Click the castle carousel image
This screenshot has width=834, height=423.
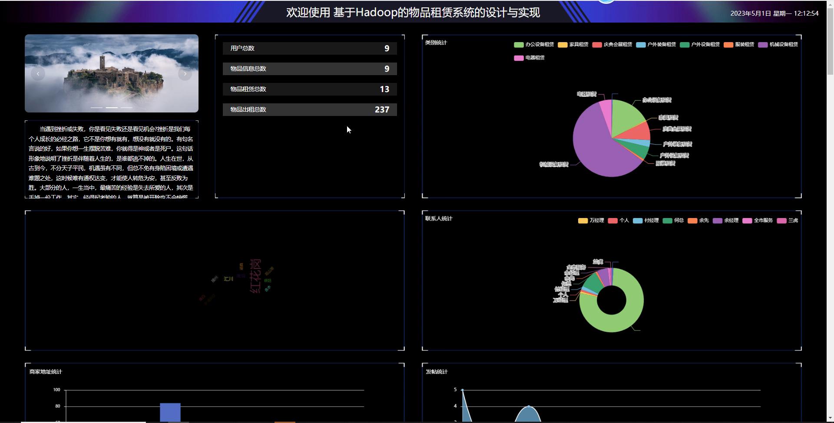[x=112, y=73]
